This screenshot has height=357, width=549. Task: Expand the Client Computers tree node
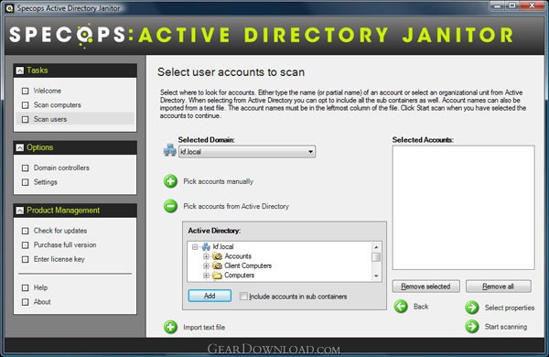[x=206, y=265]
